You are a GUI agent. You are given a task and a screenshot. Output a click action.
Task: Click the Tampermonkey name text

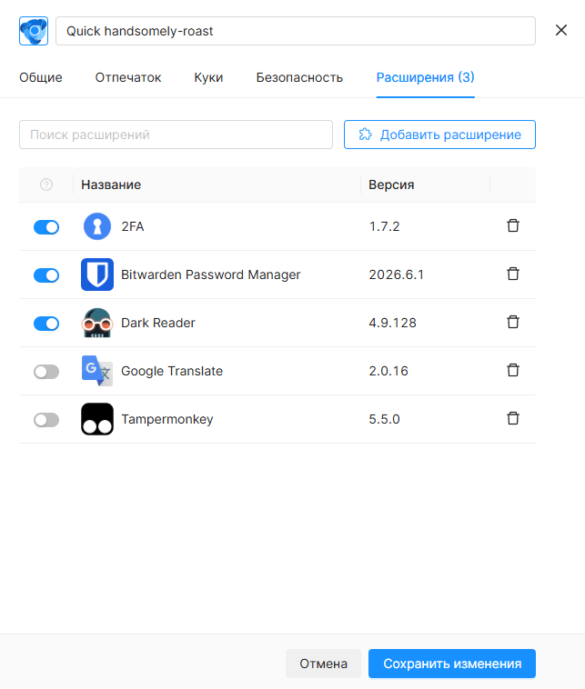pos(167,419)
